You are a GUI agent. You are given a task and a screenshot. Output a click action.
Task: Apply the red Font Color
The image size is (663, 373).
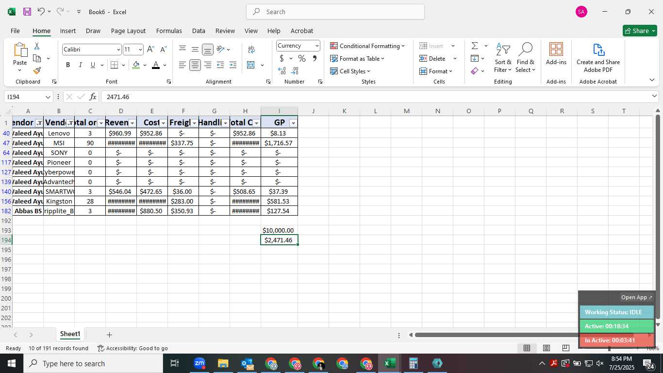click(156, 65)
